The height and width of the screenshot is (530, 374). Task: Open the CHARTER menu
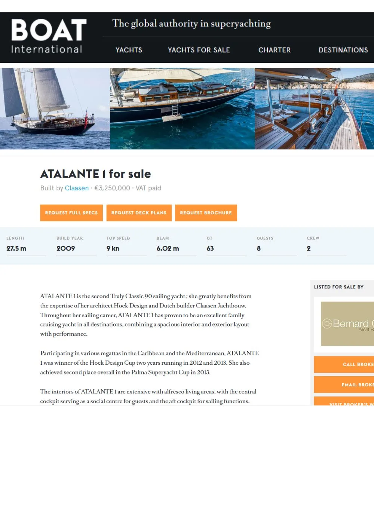[275, 50]
